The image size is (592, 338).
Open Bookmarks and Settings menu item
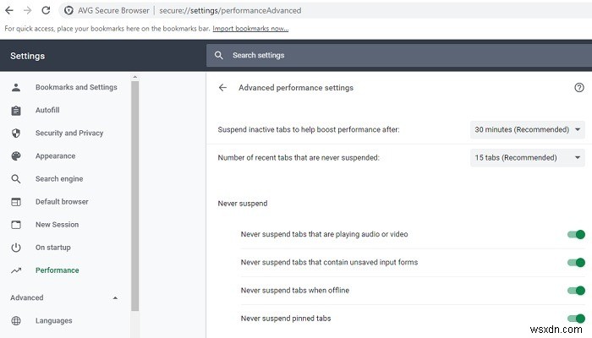coord(76,87)
